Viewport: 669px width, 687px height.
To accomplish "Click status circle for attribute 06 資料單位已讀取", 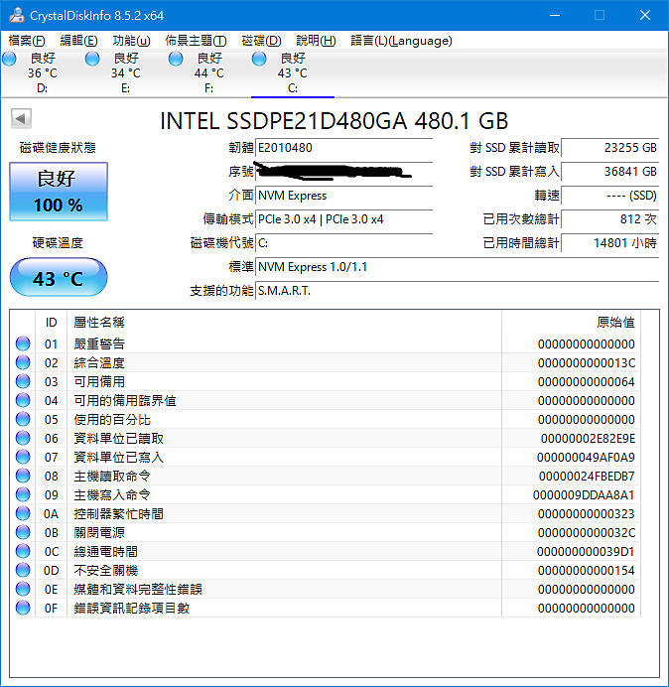I will tap(23, 438).
